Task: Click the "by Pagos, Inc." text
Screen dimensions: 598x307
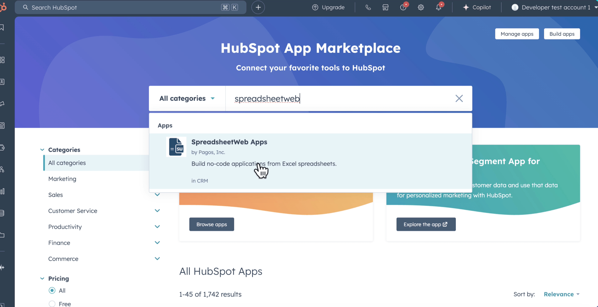Action: pyautogui.click(x=208, y=152)
